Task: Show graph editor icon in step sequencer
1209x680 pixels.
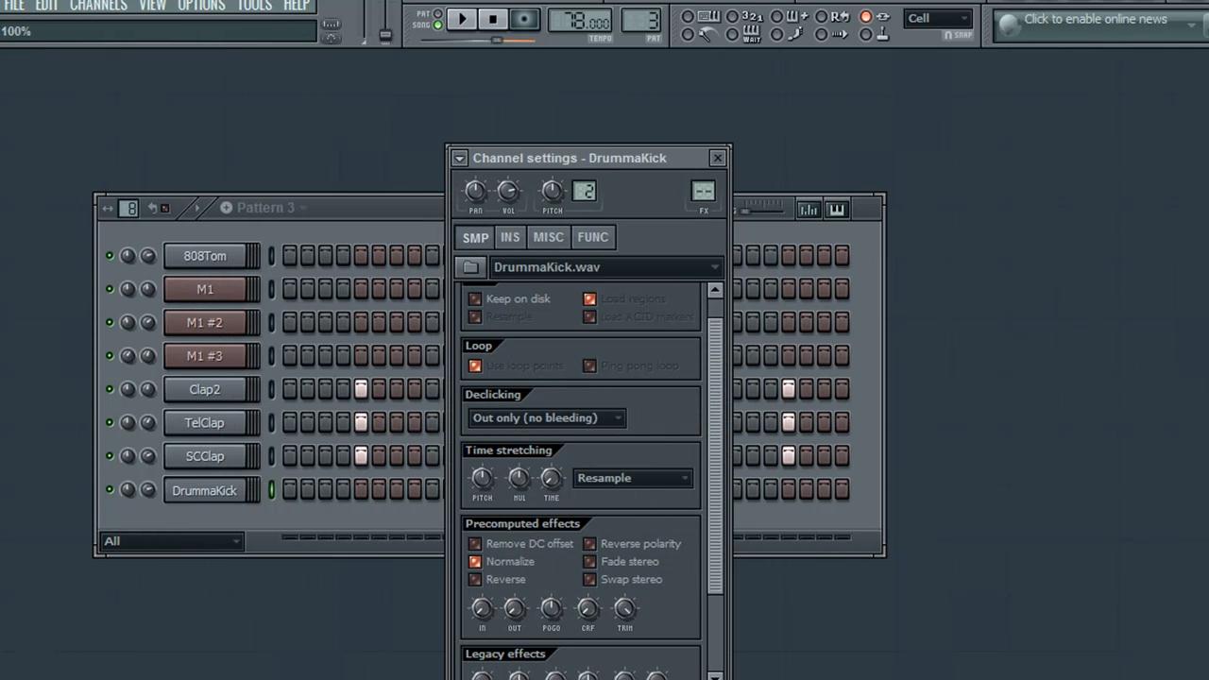Action: (809, 210)
